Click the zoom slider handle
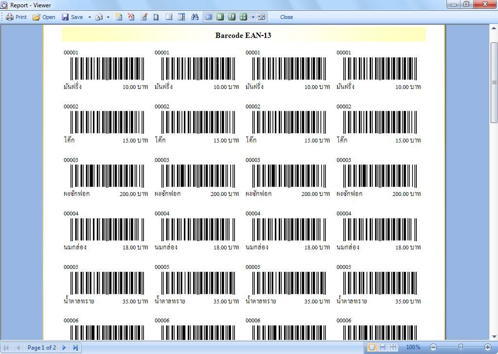This screenshot has width=498, height=354. pos(461,347)
